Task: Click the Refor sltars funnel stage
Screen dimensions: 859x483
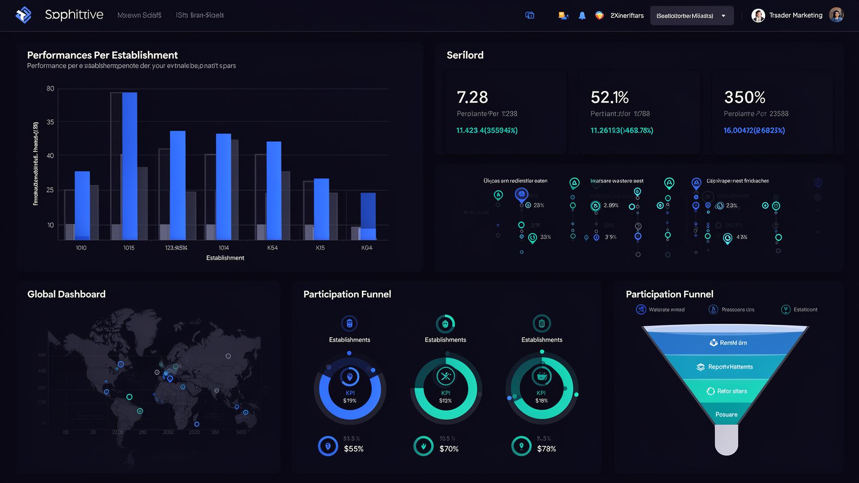Action: click(x=727, y=391)
